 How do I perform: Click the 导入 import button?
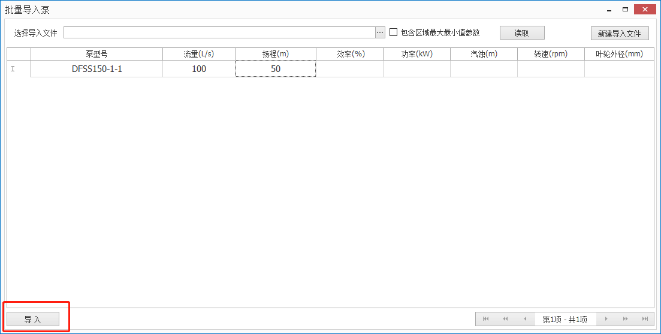(x=33, y=319)
